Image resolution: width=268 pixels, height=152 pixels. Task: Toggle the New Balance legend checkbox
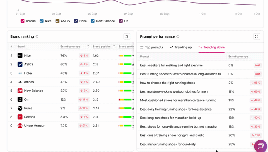(93, 21)
